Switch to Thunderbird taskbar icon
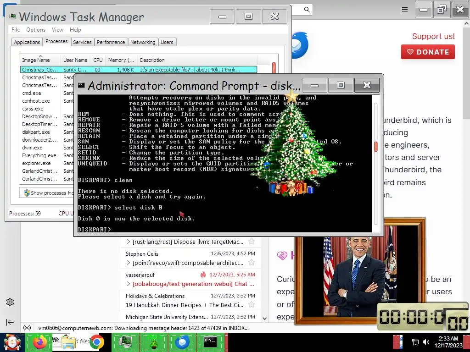This screenshot has width=470, height=352. pyautogui.click(x=182, y=342)
